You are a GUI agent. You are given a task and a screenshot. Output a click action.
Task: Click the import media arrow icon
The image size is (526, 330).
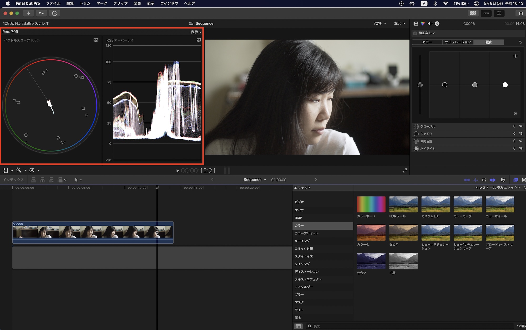(29, 13)
